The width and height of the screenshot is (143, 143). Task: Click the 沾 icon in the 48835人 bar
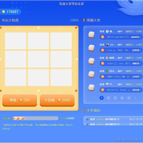(102, 63)
